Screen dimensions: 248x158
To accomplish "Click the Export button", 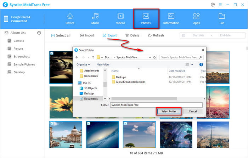I will (x=109, y=35).
